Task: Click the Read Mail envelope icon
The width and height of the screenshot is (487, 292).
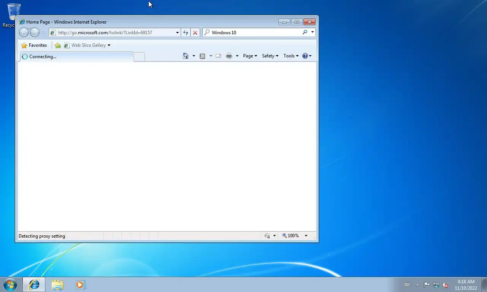Action: tap(218, 56)
